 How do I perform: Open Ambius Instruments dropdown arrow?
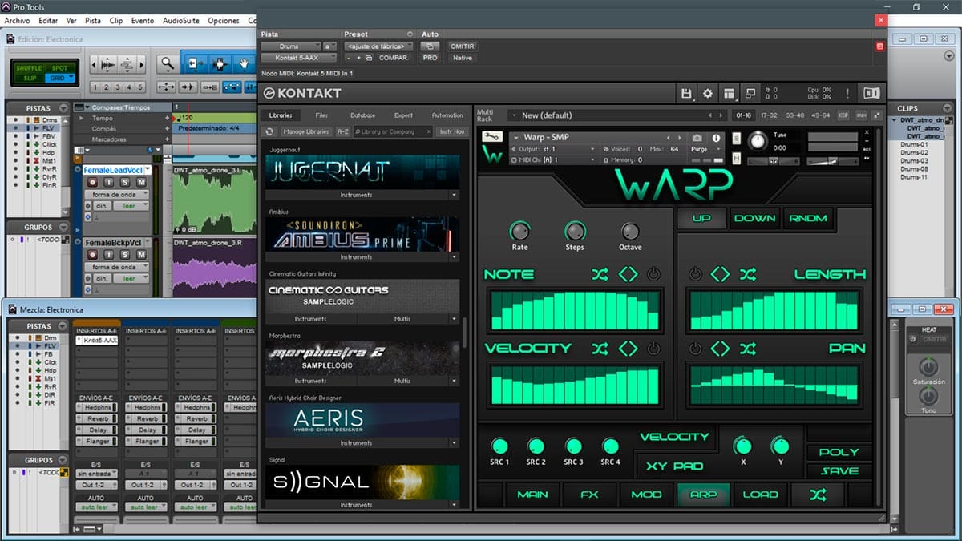455,257
